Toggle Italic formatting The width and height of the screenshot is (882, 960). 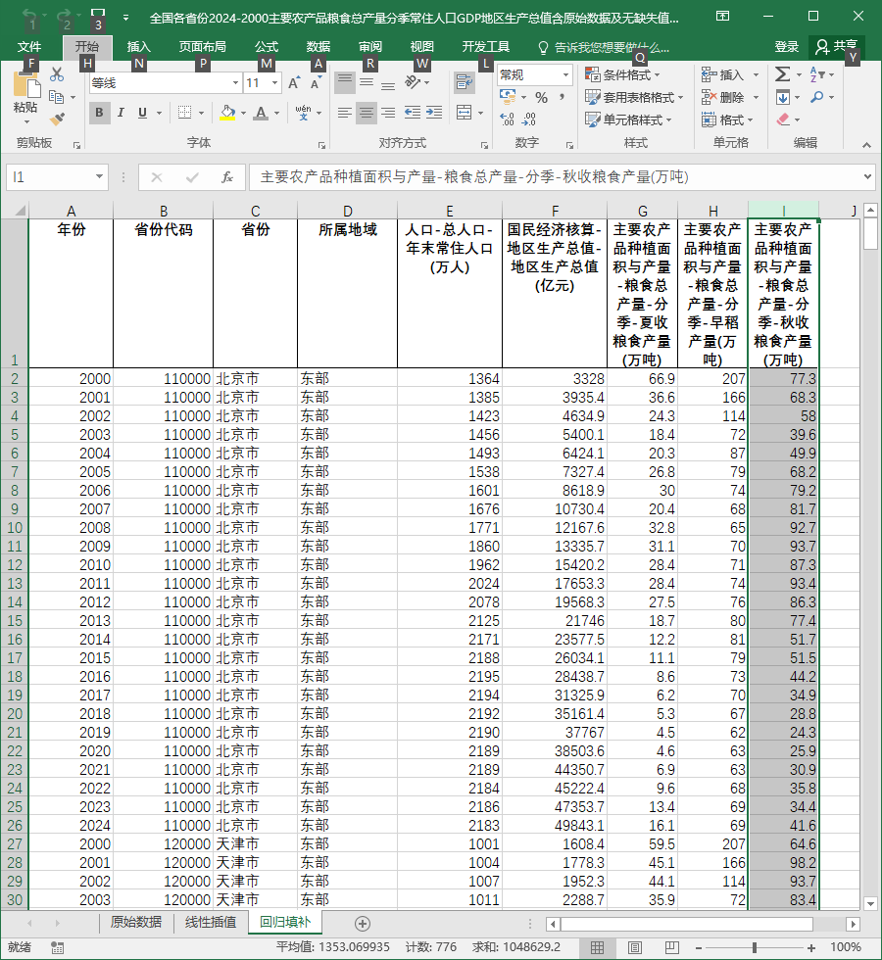[121, 113]
